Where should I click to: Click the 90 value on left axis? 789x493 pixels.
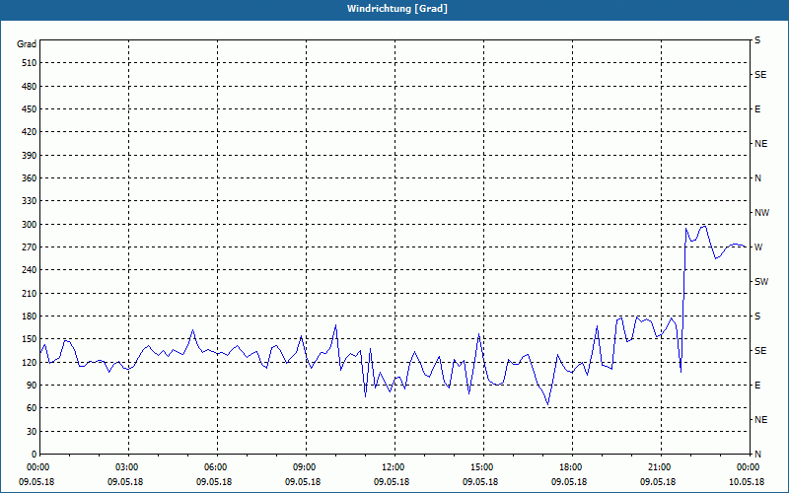click(x=32, y=386)
